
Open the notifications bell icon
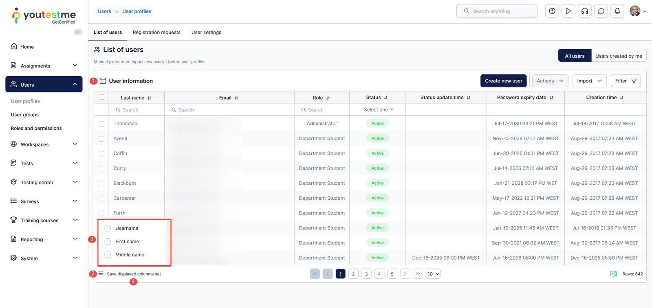pyautogui.click(x=617, y=11)
